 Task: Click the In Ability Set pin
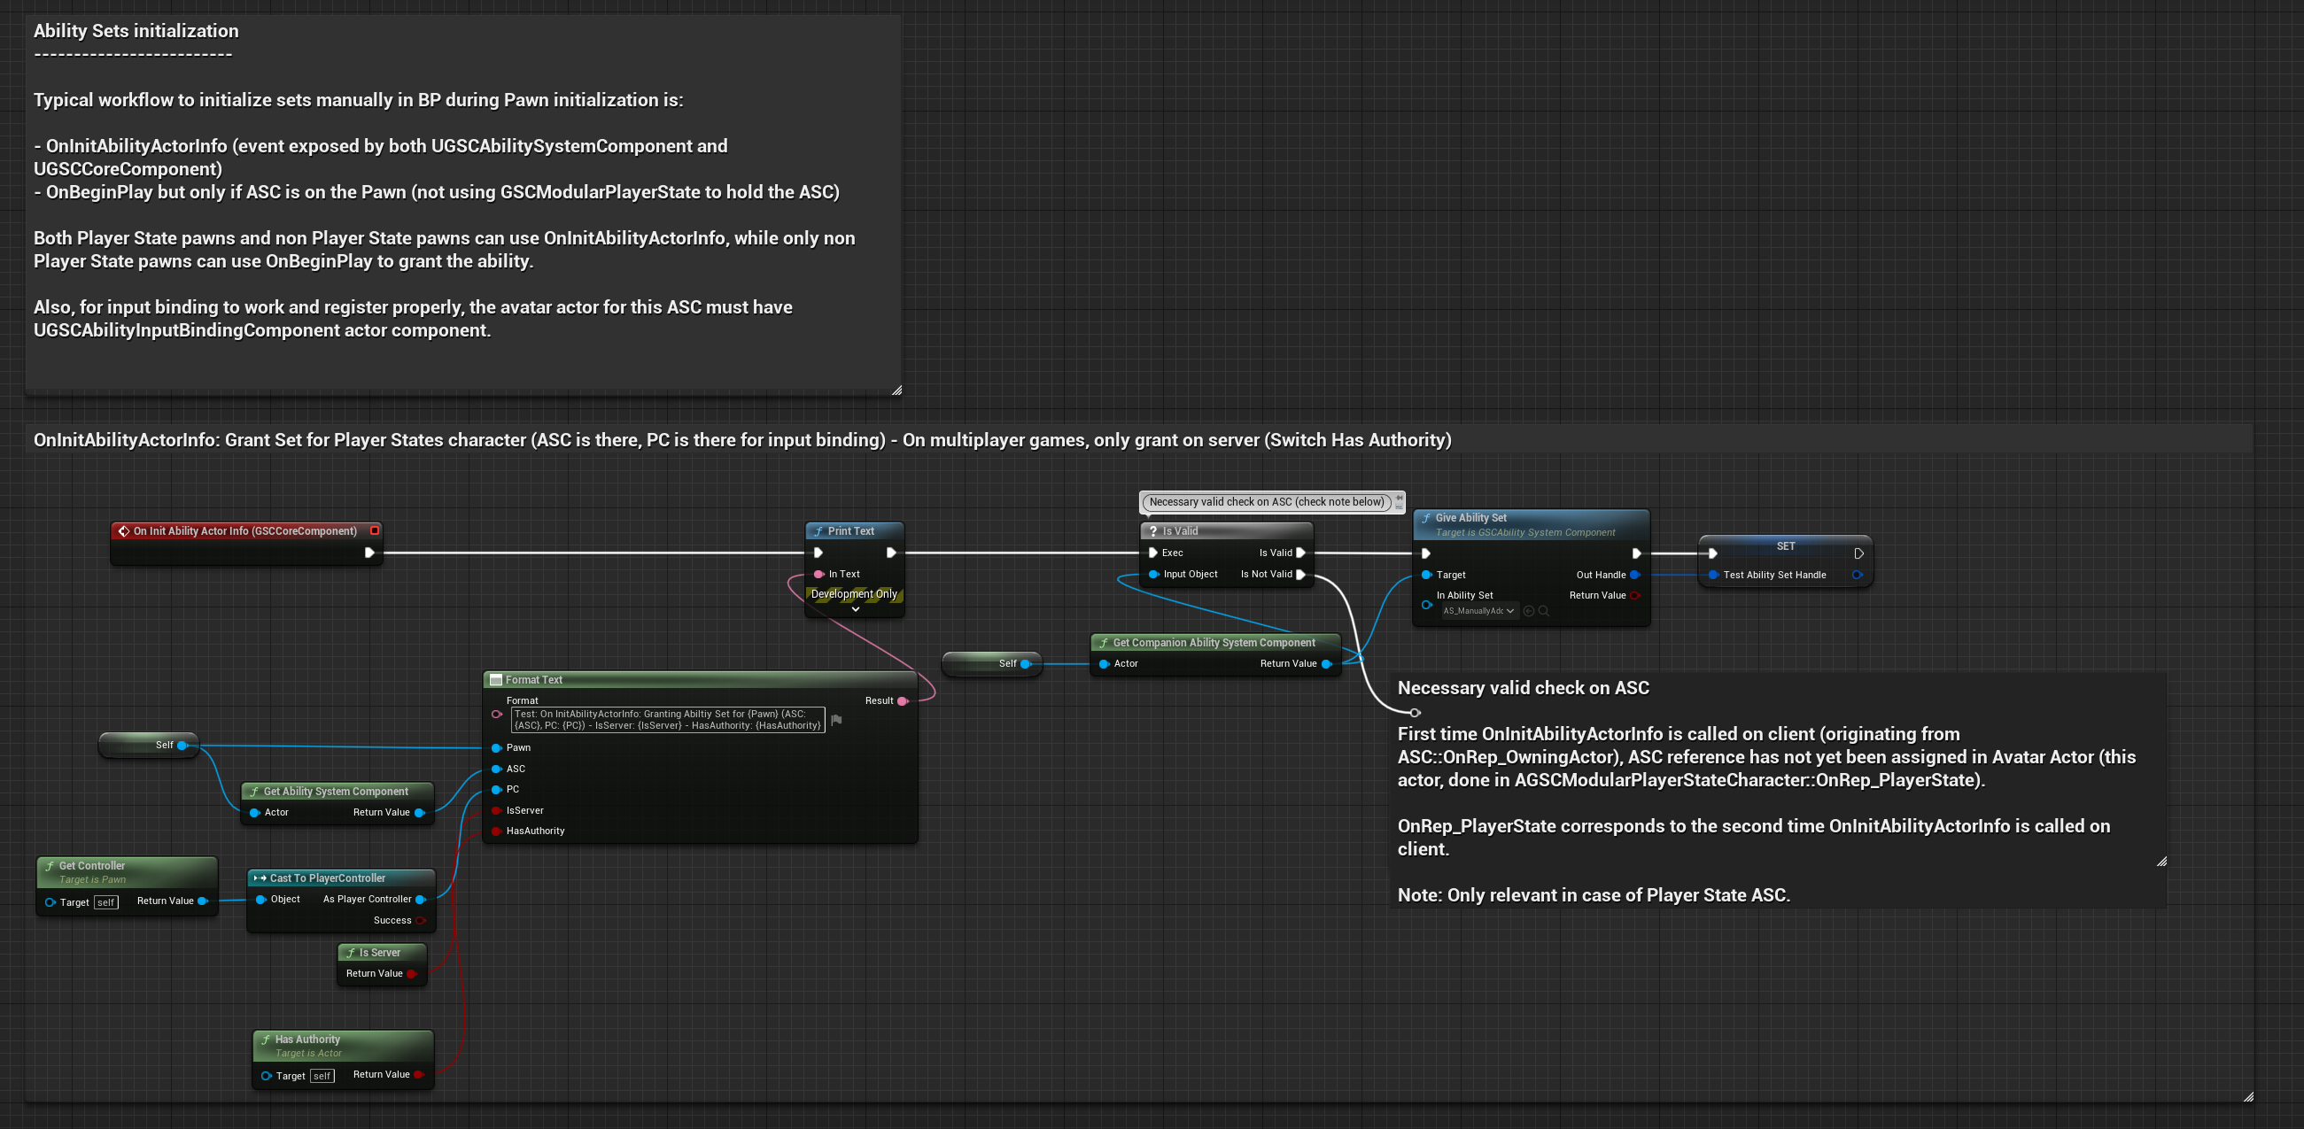1425,604
